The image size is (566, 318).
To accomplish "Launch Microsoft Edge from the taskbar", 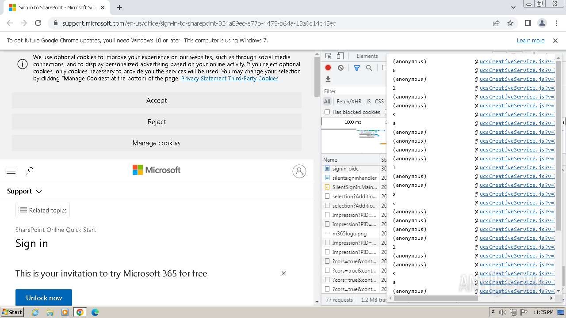I will pos(95,312).
